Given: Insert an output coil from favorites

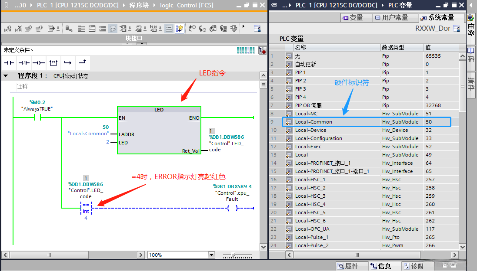Looking at the screenshot, I should [x=39, y=63].
